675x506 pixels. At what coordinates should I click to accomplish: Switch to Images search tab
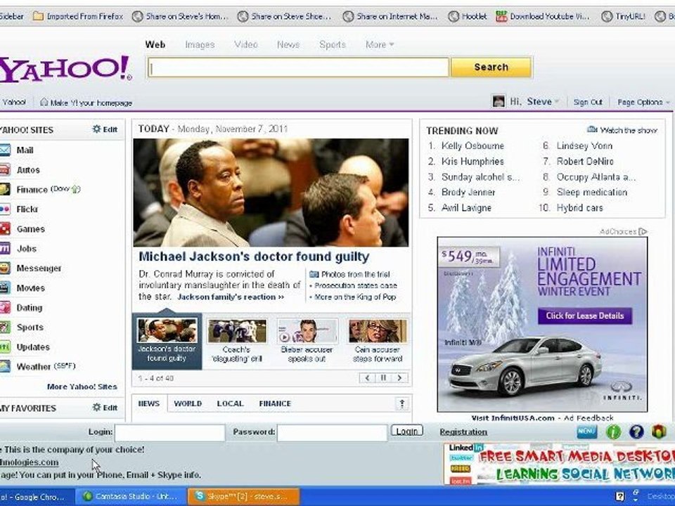click(200, 44)
